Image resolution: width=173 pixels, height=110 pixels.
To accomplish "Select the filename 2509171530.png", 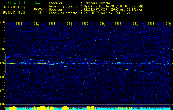I will (14, 7).
